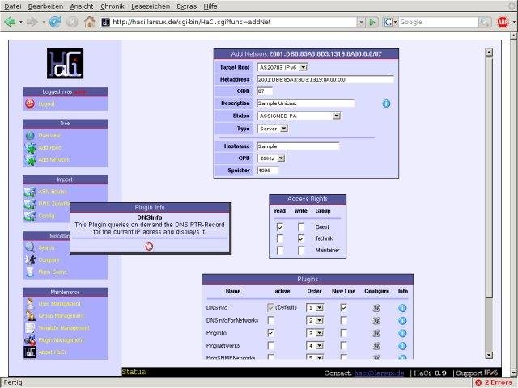Uncheck Technik write access

[x=300, y=238]
